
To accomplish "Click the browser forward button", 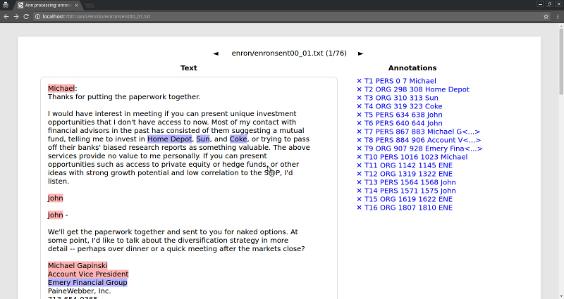I will [16, 16].
